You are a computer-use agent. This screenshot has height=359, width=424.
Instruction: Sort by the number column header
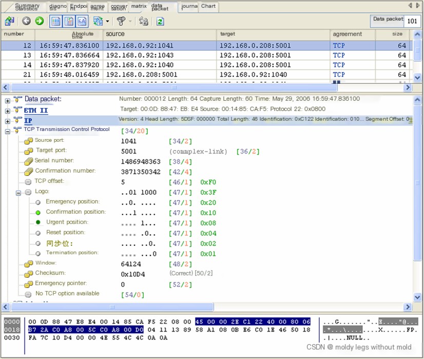click(18, 34)
